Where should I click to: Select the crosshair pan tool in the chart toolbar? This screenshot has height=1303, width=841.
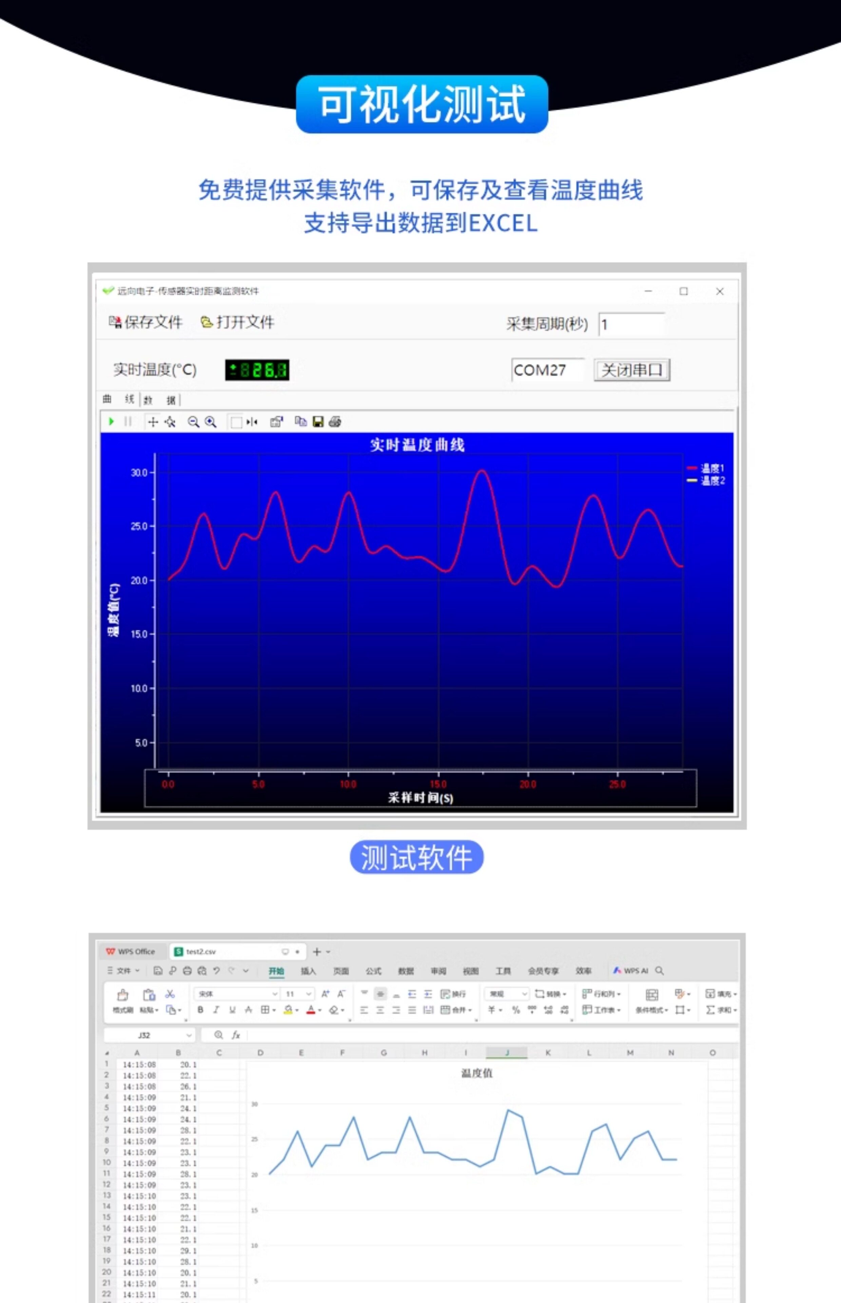[153, 422]
